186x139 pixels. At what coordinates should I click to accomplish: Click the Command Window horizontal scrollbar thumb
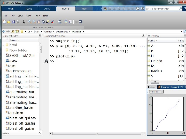(97, 134)
